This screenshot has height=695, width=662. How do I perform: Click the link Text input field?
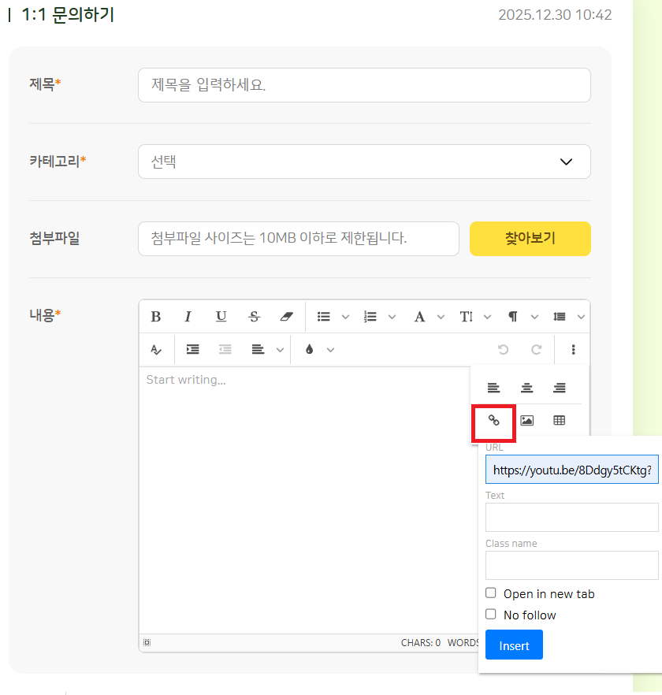click(572, 517)
